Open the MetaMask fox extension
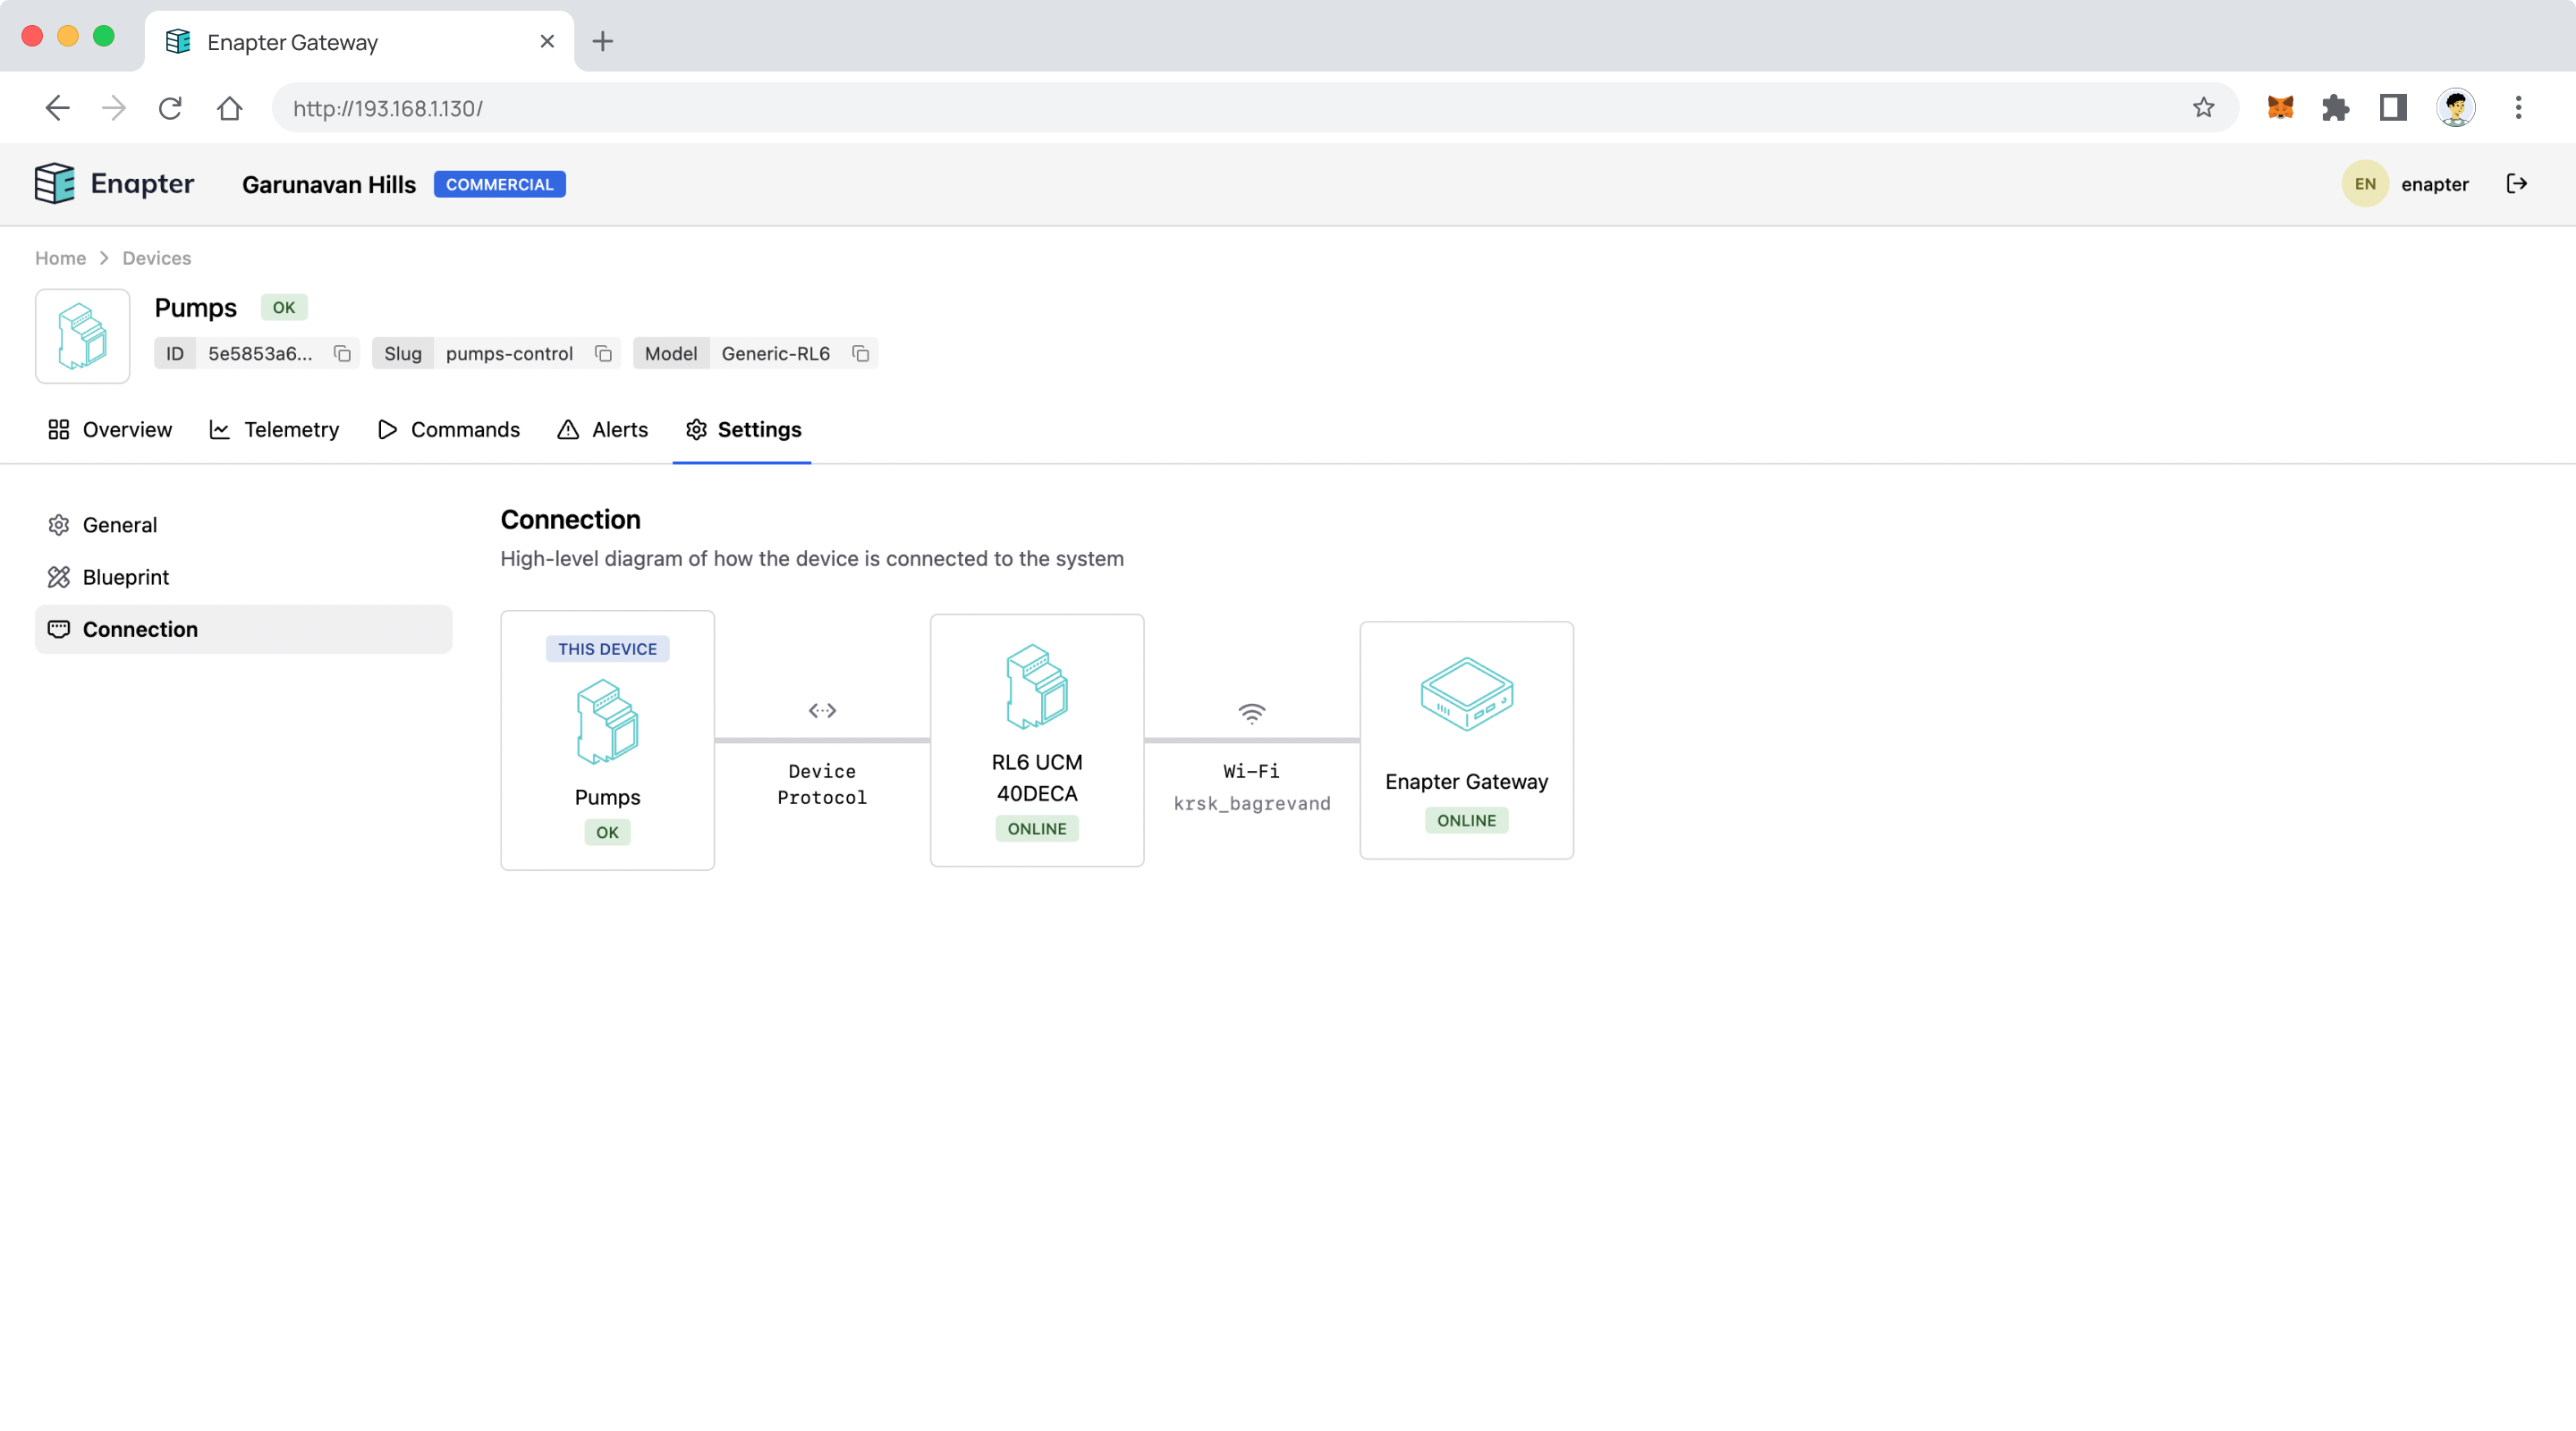This screenshot has width=2576, height=1431. pos(2280,108)
